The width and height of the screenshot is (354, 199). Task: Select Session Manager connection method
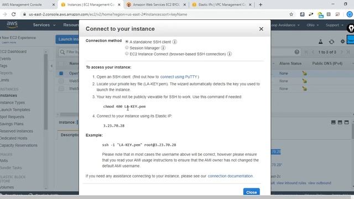tap(127, 48)
